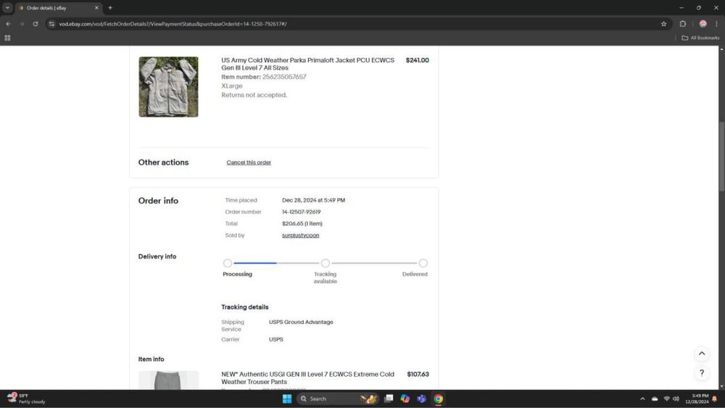Click the OneDrive cloud tray icon
Viewport: 725px width, 408px height.
(655, 399)
